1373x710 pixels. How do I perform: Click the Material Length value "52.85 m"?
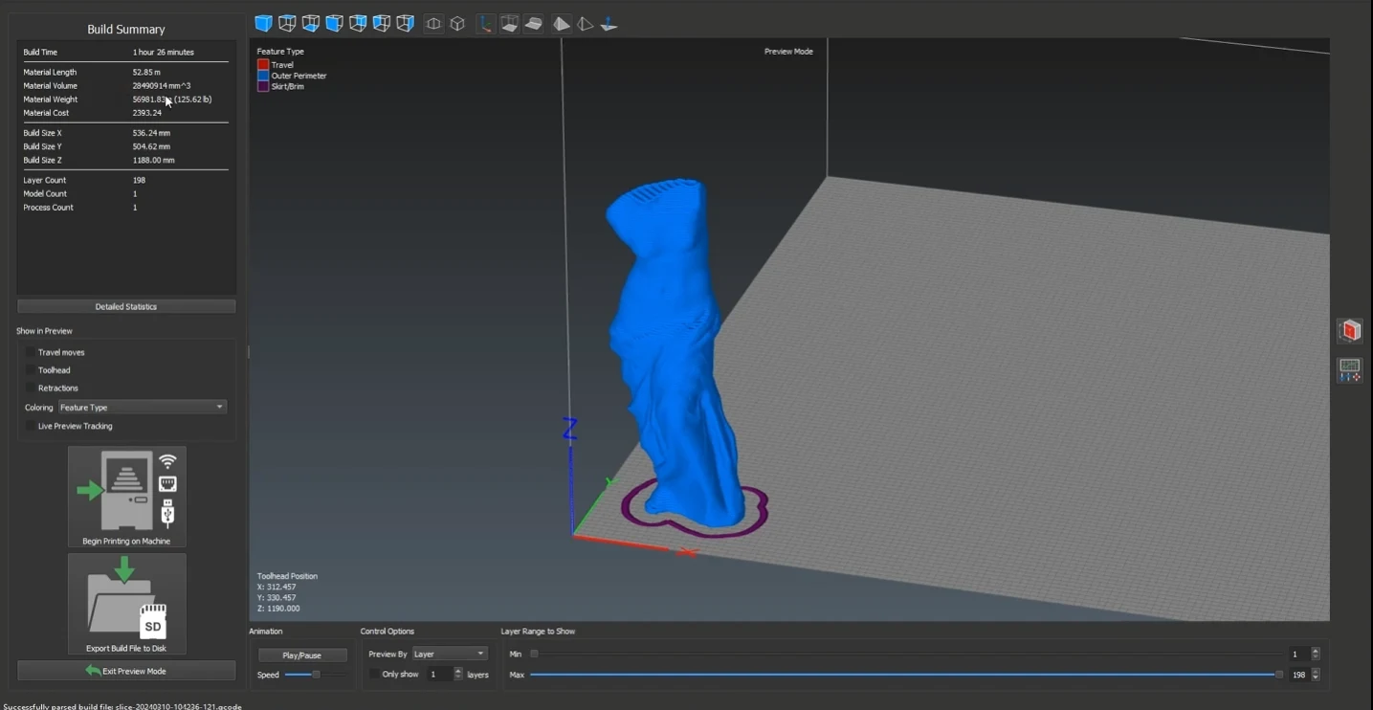click(x=146, y=73)
